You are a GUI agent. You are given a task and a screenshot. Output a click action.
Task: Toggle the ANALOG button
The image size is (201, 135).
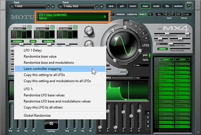click(x=162, y=49)
